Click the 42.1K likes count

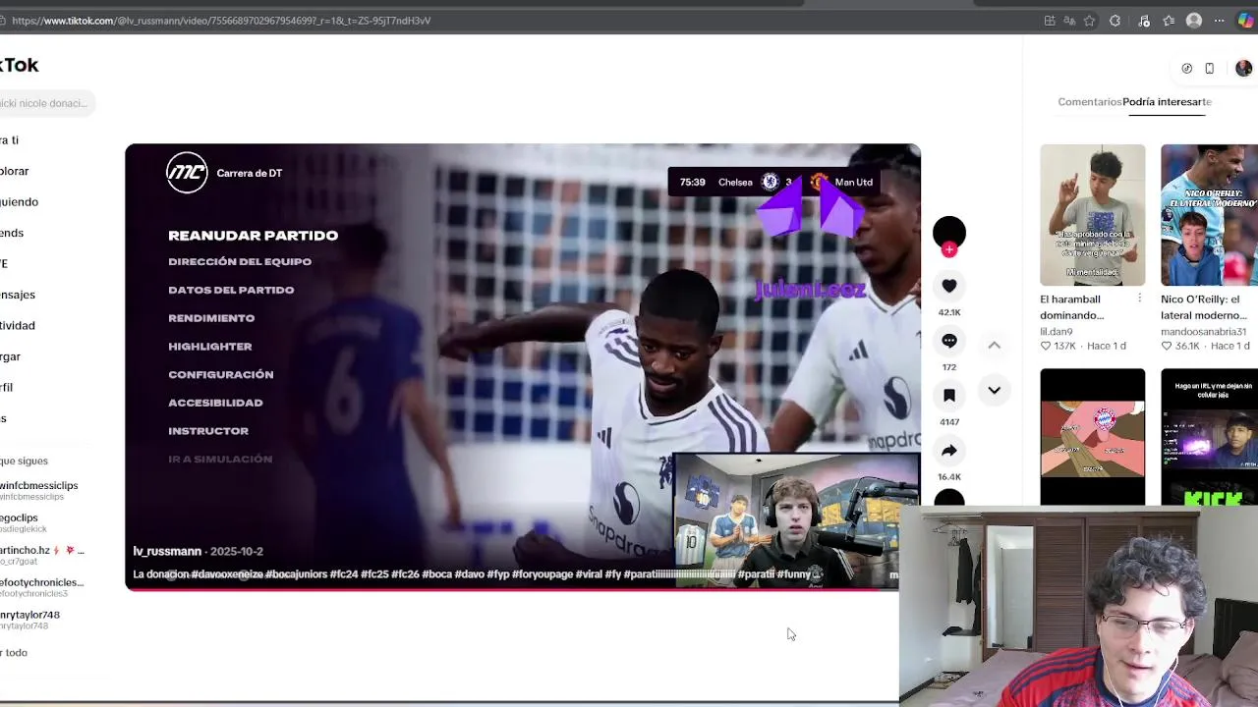949,312
